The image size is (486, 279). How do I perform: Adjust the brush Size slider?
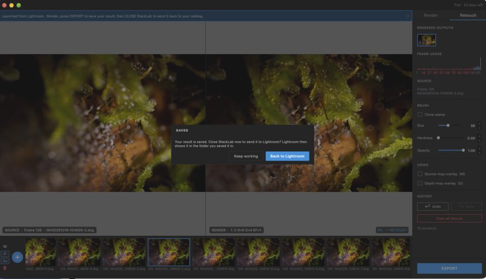pyautogui.click(x=451, y=126)
